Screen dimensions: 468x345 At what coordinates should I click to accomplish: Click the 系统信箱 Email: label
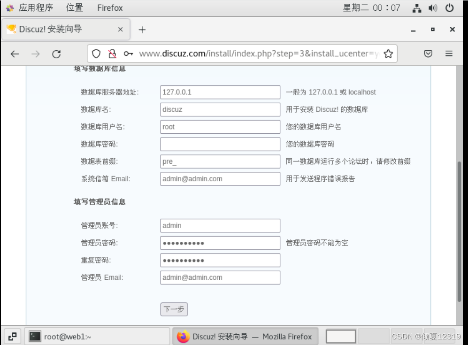tap(106, 179)
